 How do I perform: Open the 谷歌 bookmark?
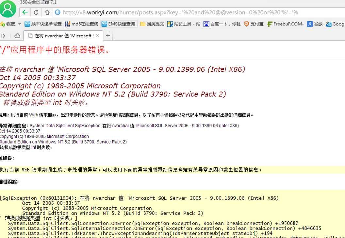tap(315, 24)
